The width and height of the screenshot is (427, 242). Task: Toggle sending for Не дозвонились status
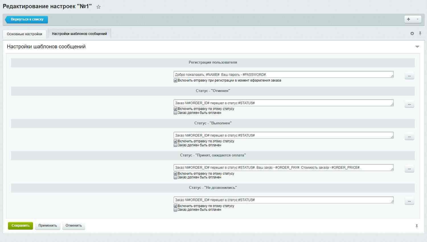[175, 206]
